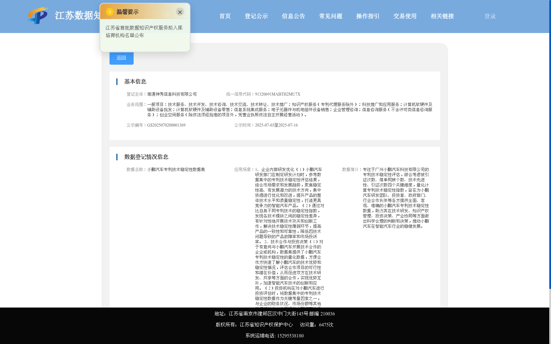
Task: Click the 数据登记情况信息 heading
Action: point(146,157)
